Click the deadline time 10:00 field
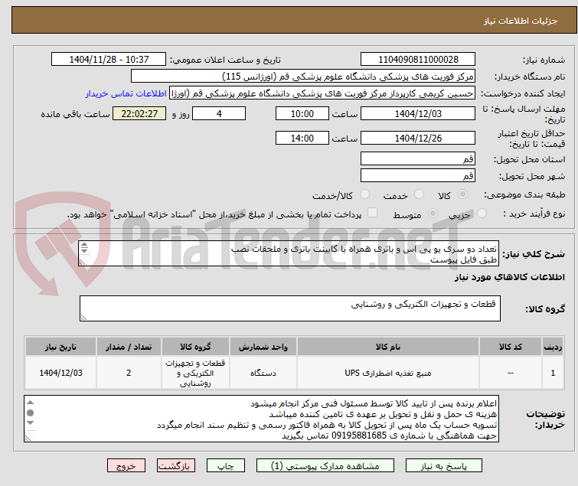Screen dimensions: 578x486 click(x=302, y=113)
